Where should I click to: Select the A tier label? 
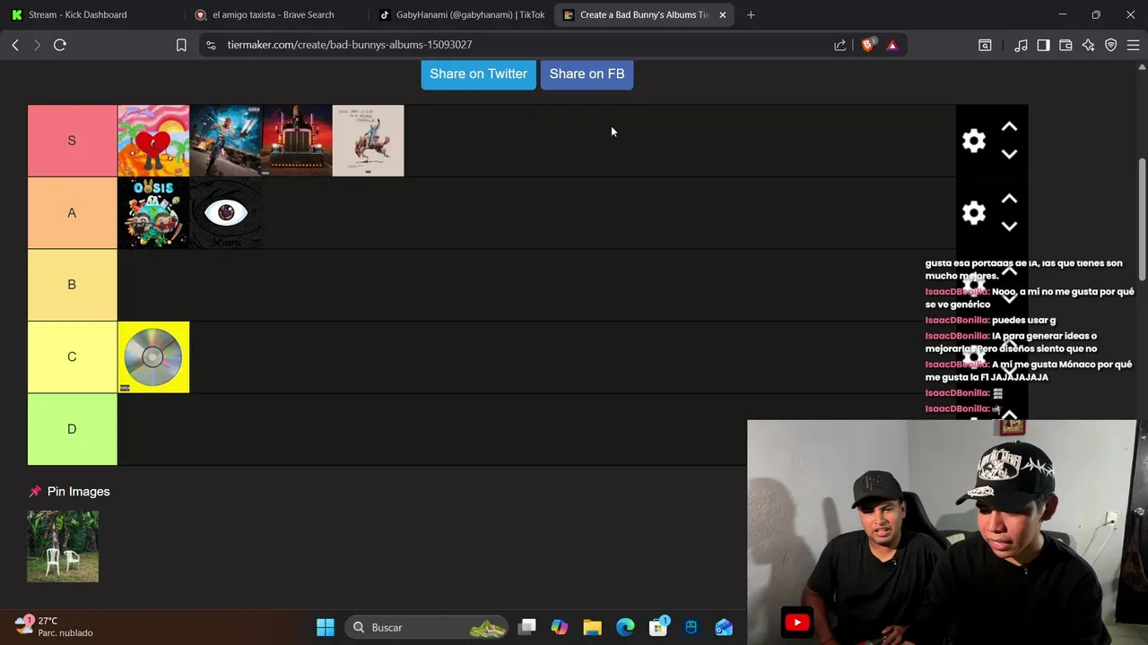72,212
